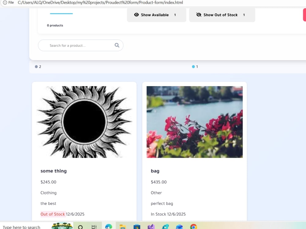Open File Explorer from the taskbar
Viewport: 306px width, 229px height.
pos(123,227)
